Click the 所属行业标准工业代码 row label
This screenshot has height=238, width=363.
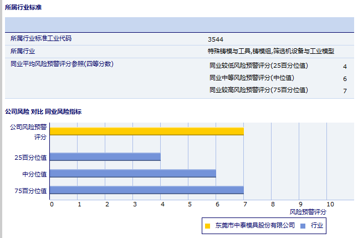41,39
